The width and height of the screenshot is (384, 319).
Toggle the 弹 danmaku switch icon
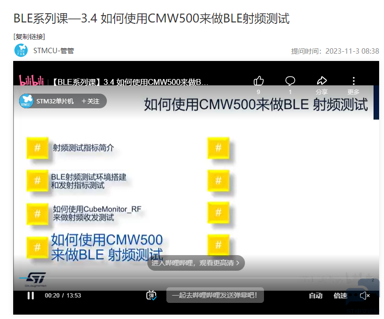151,296
